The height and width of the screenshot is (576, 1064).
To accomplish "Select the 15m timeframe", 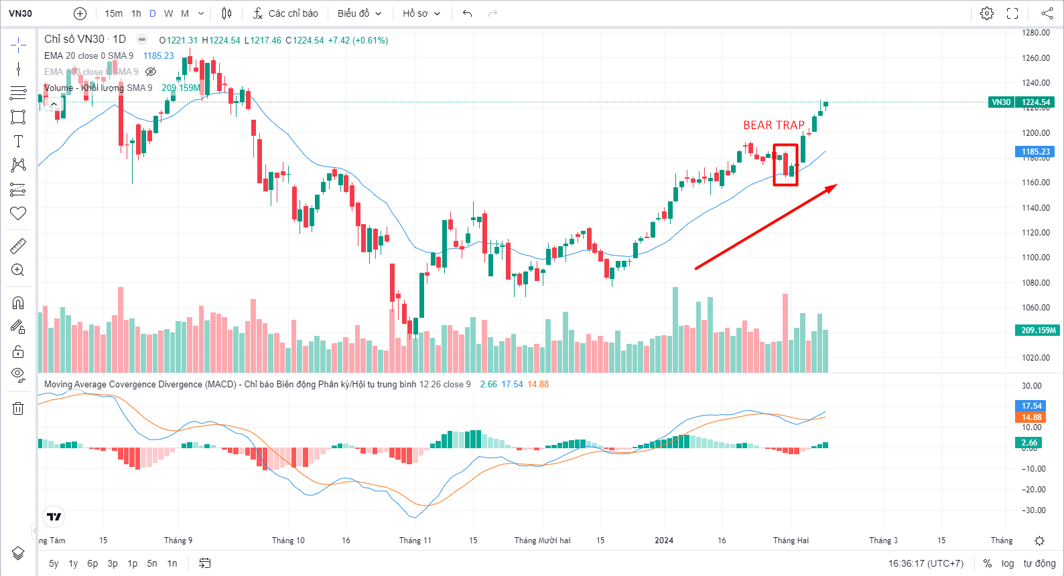I will 114,13.
